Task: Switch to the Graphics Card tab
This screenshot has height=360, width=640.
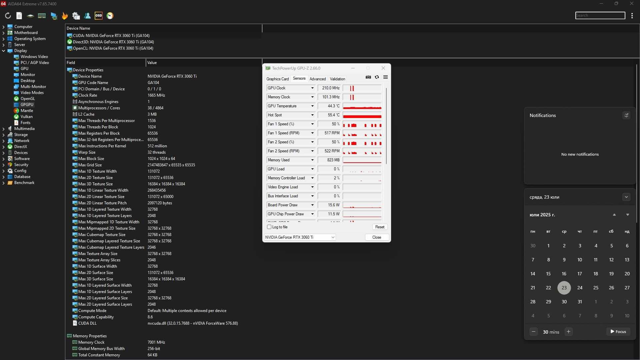Action: [277, 79]
